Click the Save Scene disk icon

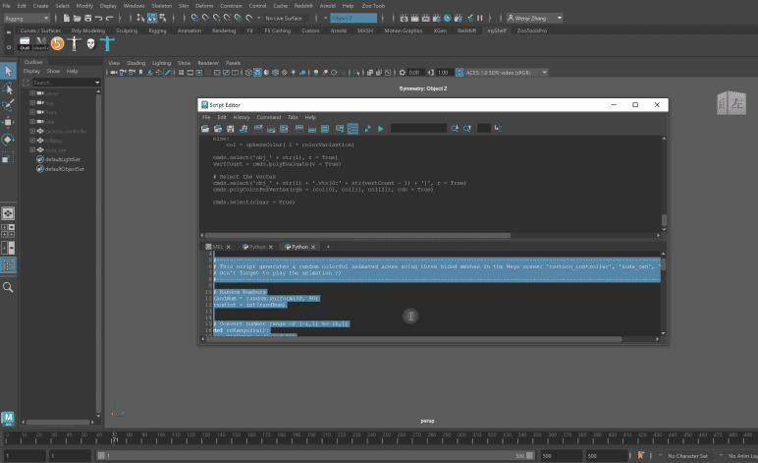pyautogui.click(x=87, y=18)
